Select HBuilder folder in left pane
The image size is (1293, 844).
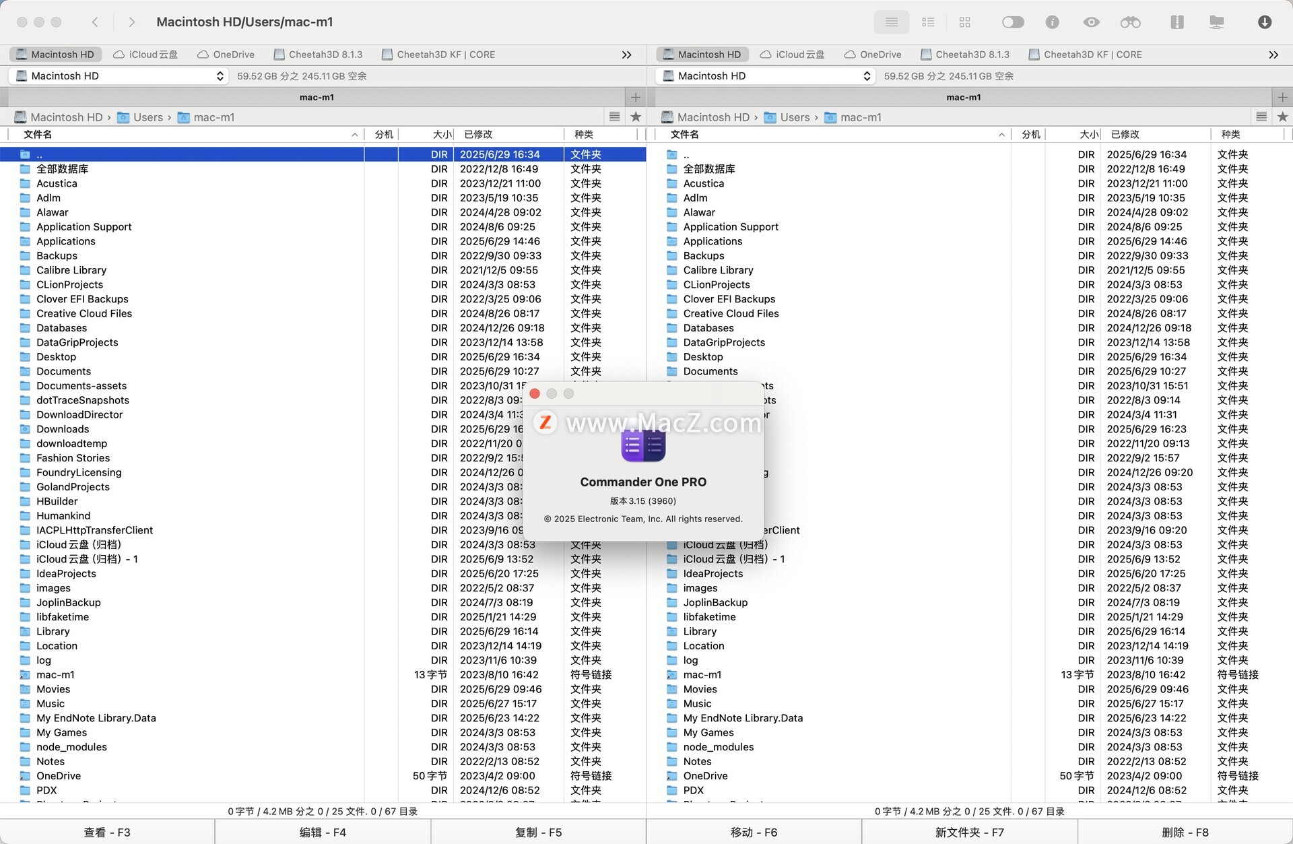323,501
